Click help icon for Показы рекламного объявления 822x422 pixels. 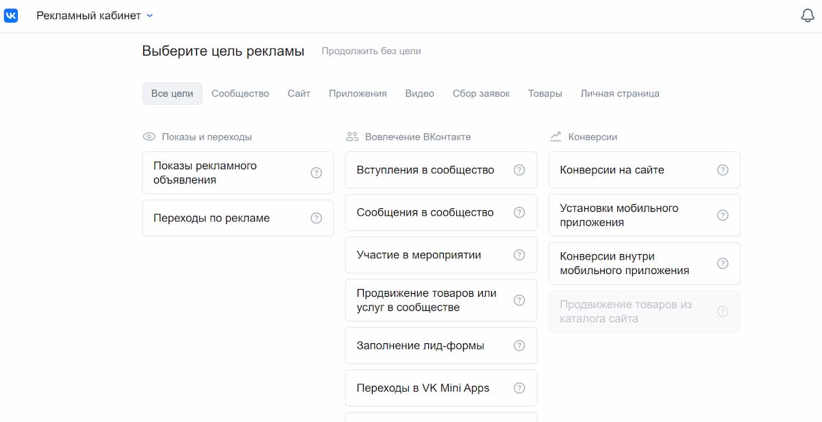tap(316, 173)
